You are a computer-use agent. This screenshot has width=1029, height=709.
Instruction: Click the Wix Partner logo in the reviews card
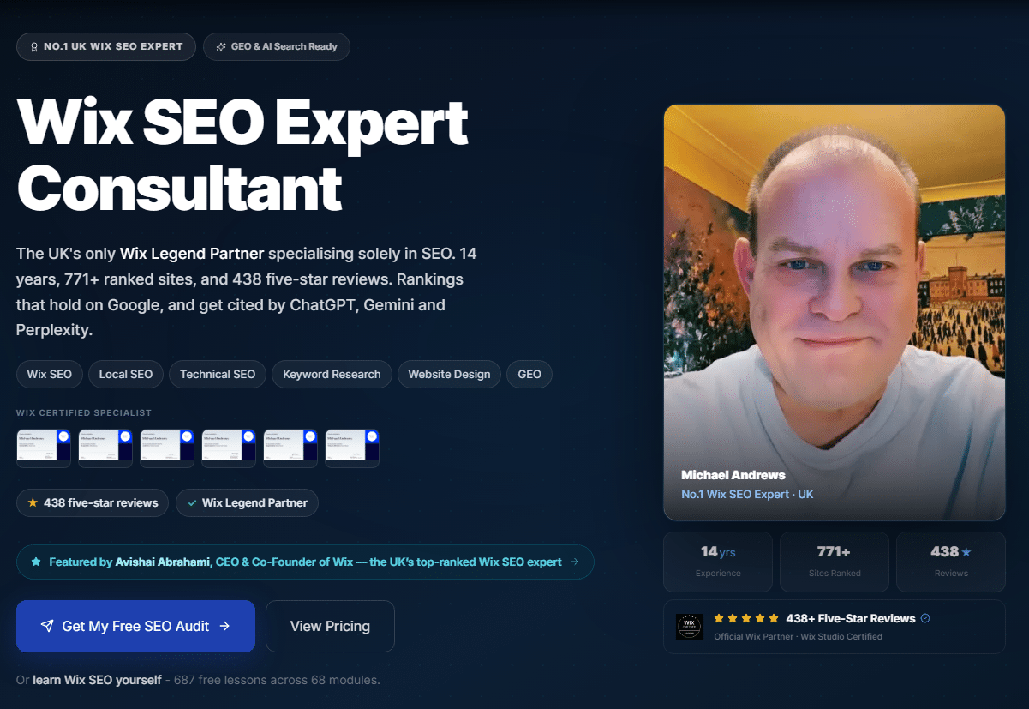[690, 627]
